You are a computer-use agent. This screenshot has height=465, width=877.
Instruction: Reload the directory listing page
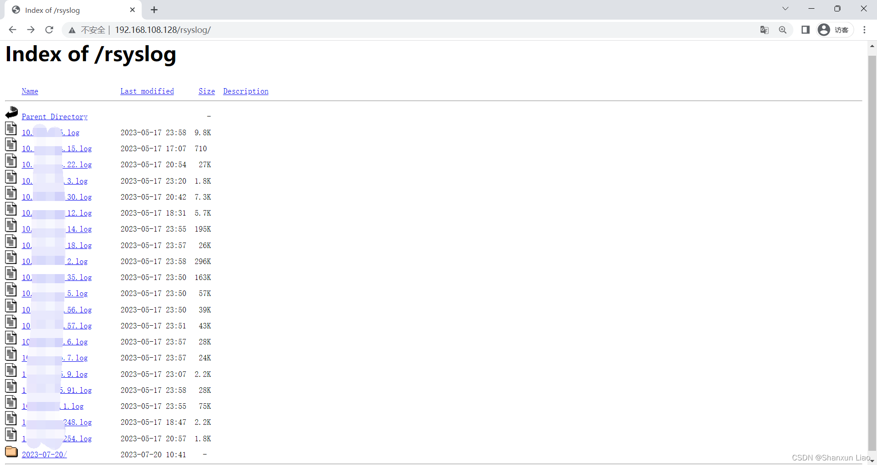click(x=49, y=30)
